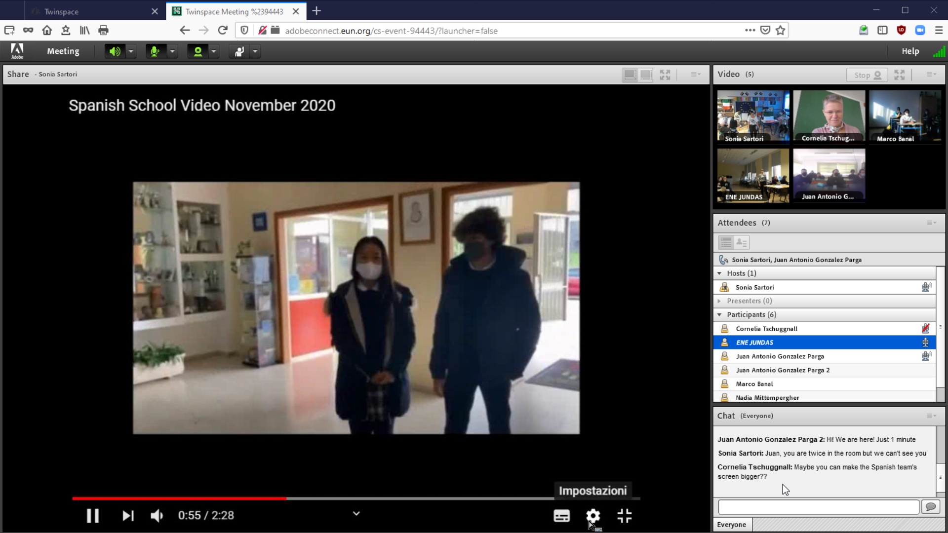Skip to next video in player

point(128,516)
